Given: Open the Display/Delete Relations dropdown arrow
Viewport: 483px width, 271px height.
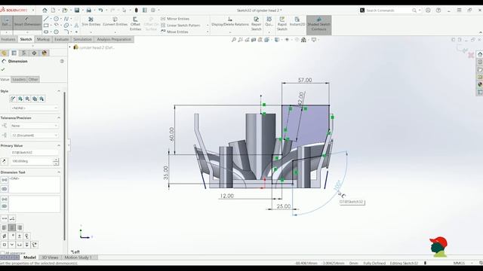Looking at the screenshot, I should point(230,32).
